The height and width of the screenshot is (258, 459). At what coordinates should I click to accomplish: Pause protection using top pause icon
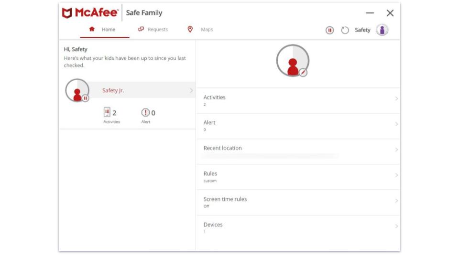click(329, 30)
